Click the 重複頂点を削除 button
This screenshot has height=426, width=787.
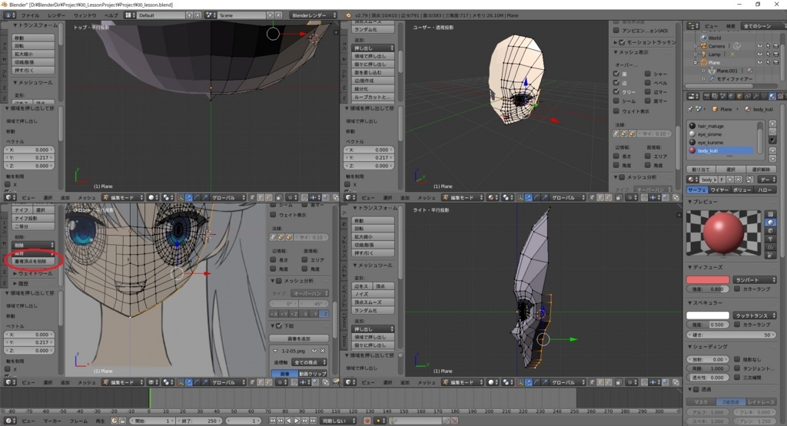[35, 261]
